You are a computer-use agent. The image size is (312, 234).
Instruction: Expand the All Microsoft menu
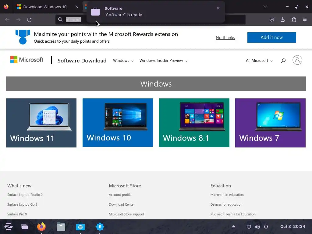point(259,61)
